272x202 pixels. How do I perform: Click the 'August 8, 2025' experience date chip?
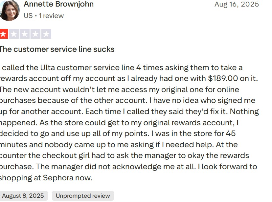23,196
